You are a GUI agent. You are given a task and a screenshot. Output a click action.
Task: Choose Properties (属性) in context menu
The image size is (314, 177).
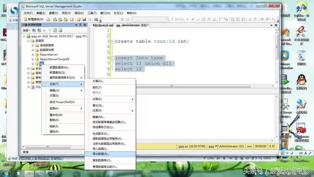tap(63, 131)
